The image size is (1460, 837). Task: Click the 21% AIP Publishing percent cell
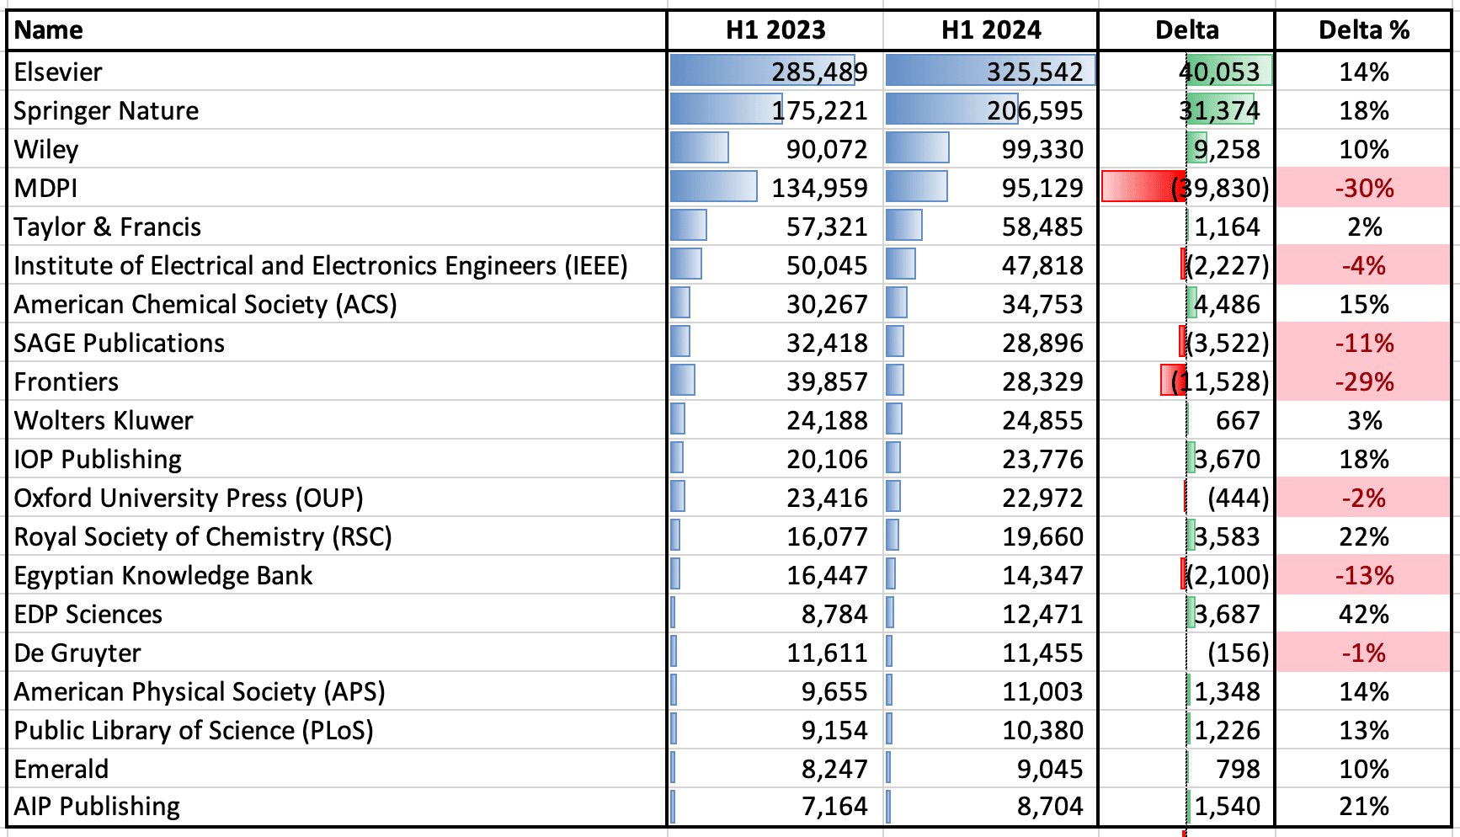1364,807
